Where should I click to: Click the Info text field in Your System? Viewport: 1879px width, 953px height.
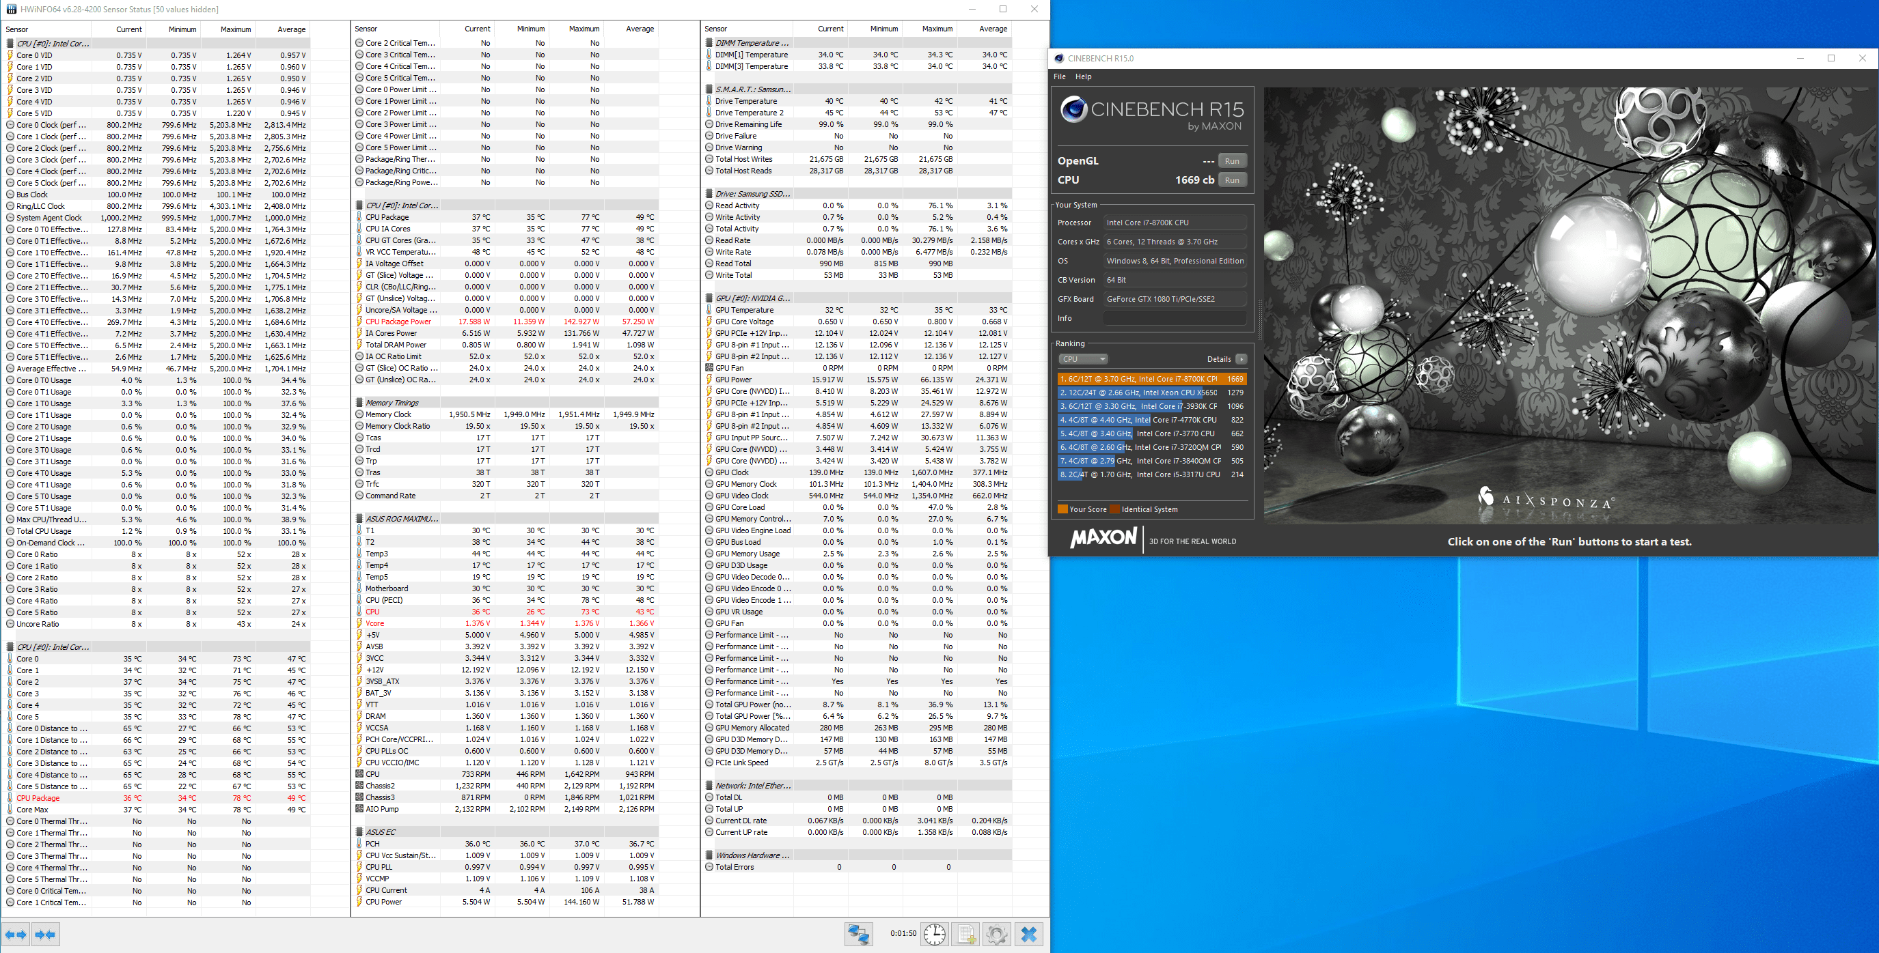click(1175, 318)
